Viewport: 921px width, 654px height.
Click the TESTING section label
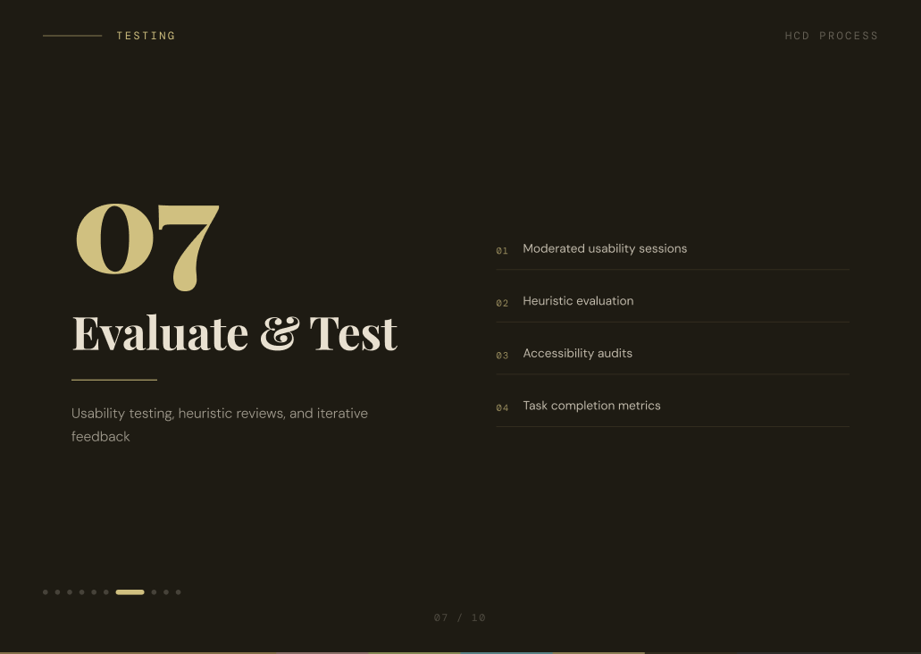click(146, 36)
